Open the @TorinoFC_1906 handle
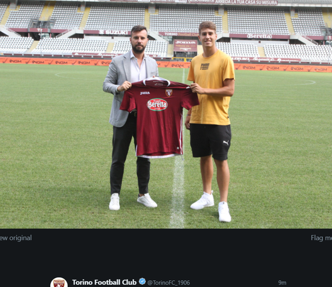This screenshot has width=332, height=287. (169, 283)
